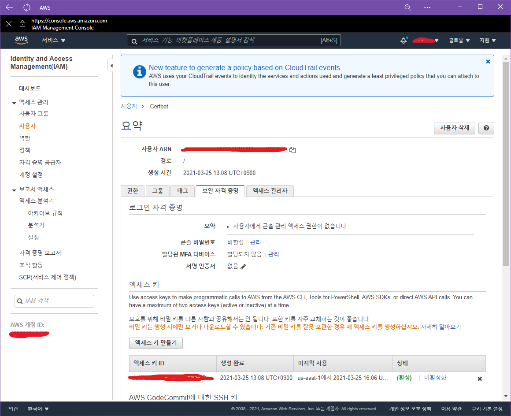Open 액세스 분석기 in the sidebar
511x416 pixels.
click(x=37, y=201)
